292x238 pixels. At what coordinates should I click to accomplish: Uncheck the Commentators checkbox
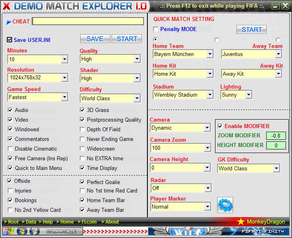click(x=10, y=139)
